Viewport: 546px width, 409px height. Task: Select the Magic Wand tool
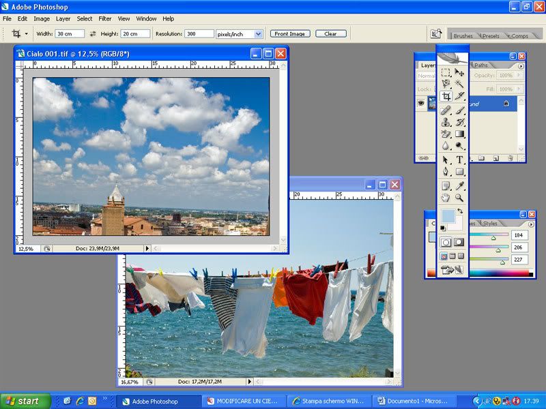pyautogui.click(x=459, y=84)
